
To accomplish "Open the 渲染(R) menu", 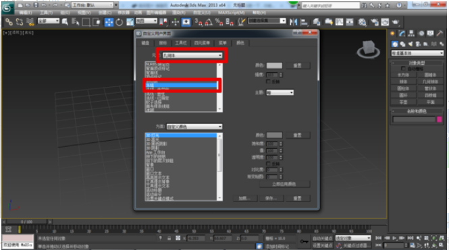I will coord(179,13).
